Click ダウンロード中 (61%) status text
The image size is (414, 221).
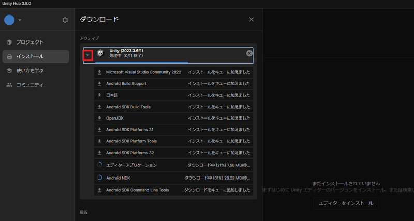point(217,178)
